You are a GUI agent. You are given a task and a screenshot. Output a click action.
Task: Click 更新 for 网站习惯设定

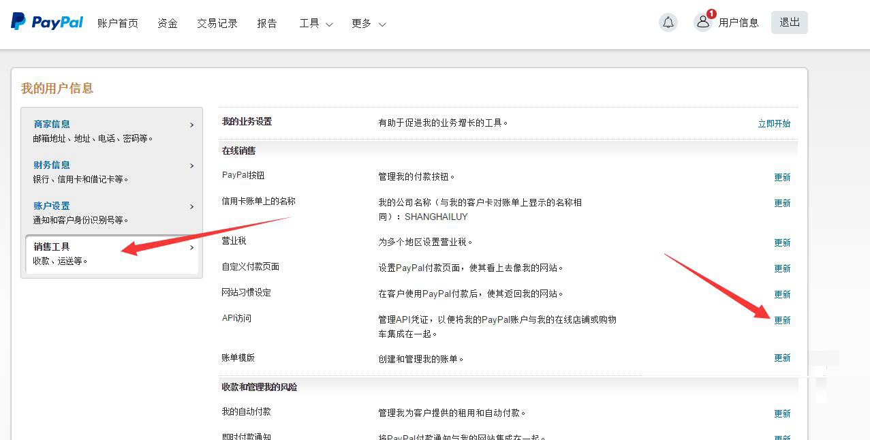click(x=782, y=294)
